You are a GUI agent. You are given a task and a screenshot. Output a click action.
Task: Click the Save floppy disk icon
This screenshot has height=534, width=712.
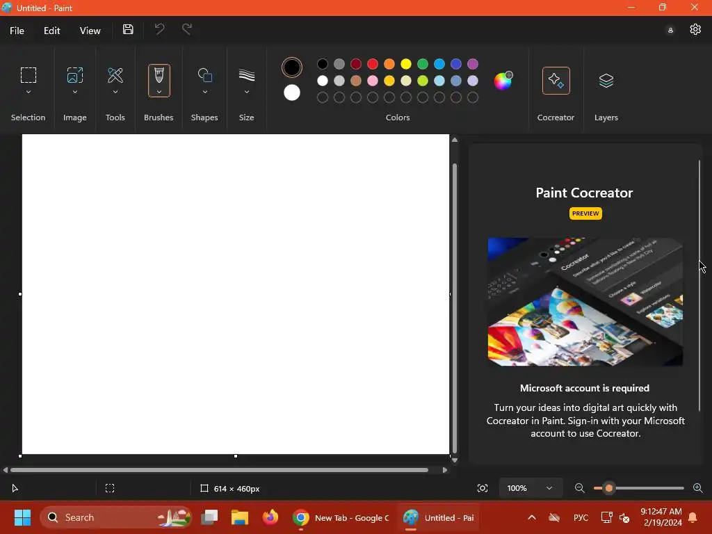[x=128, y=29]
